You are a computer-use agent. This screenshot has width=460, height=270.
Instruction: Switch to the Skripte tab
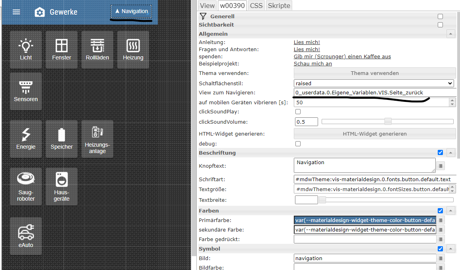pyautogui.click(x=279, y=6)
